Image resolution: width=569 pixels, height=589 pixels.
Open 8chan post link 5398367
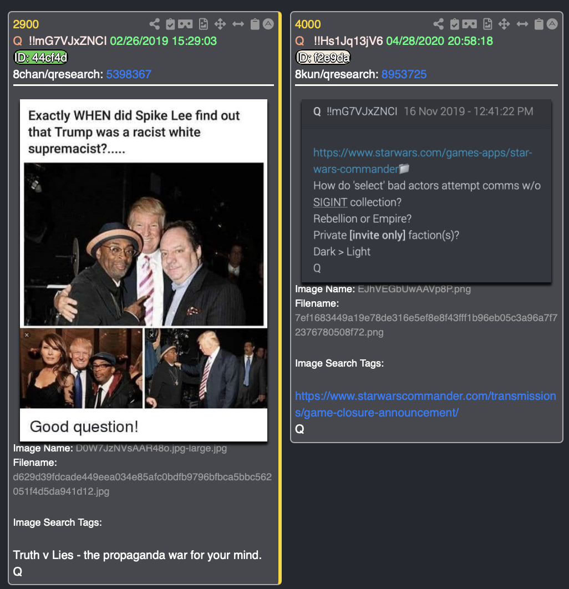pyautogui.click(x=129, y=74)
